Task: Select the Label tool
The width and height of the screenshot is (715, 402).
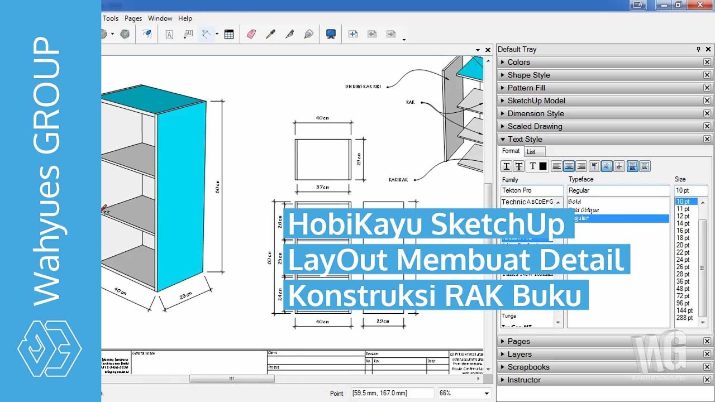Action: pos(188,34)
